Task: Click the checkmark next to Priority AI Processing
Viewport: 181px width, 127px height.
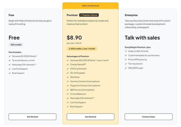Action: [126, 59]
